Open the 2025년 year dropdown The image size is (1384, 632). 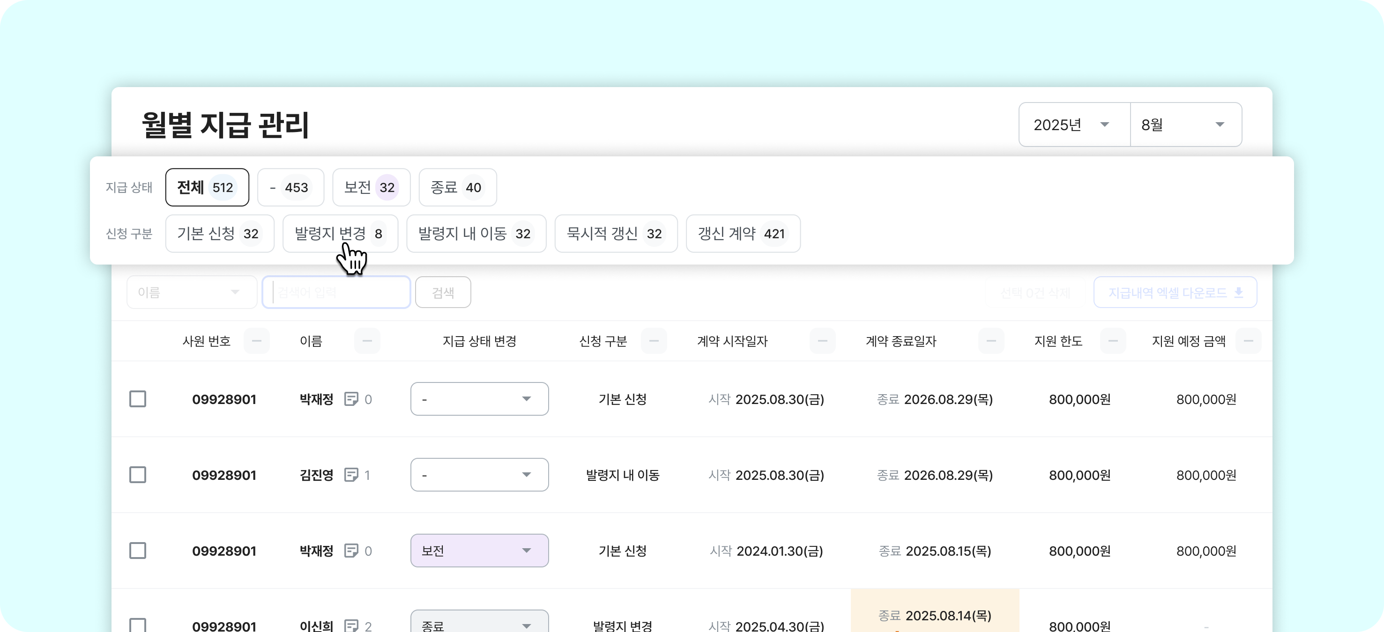1073,125
